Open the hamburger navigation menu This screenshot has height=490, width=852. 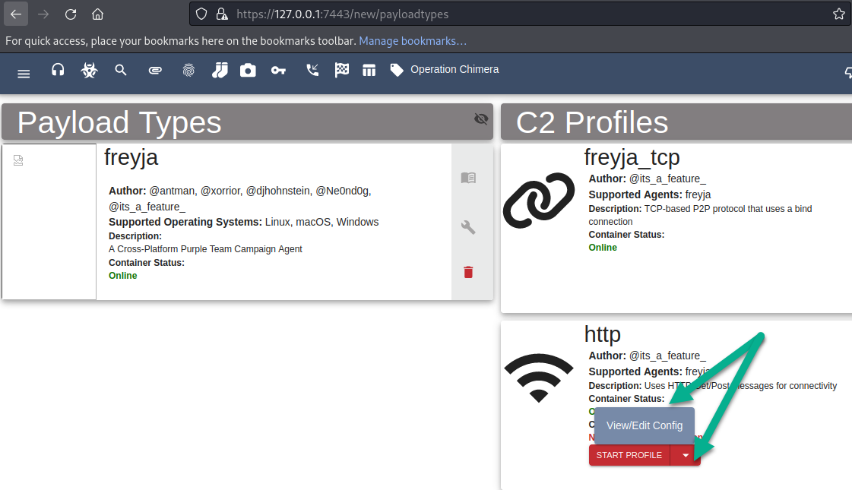coord(24,73)
